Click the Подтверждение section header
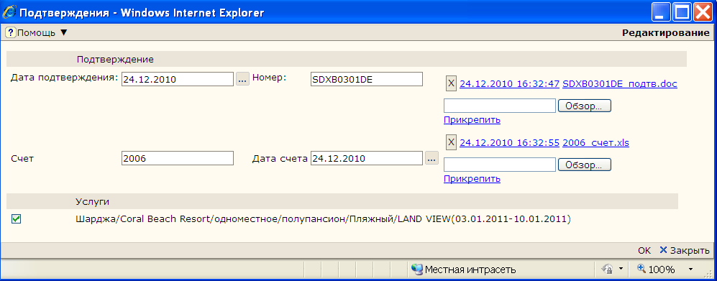The width and height of the screenshot is (717, 281). click(x=115, y=60)
